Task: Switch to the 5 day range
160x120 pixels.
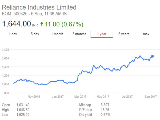Action: (x=35, y=34)
